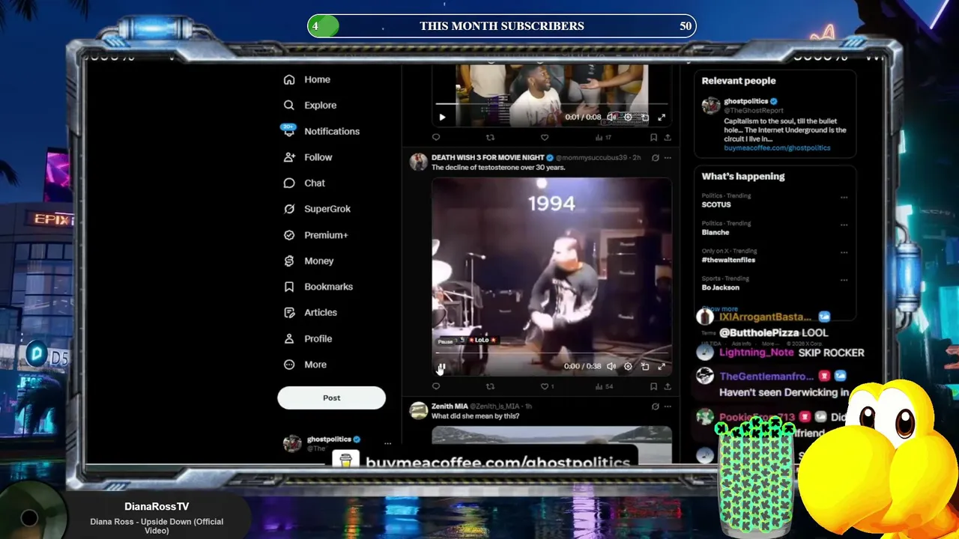Bookmark the top video post
Image resolution: width=959 pixels, height=539 pixels.
(x=653, y=137)
